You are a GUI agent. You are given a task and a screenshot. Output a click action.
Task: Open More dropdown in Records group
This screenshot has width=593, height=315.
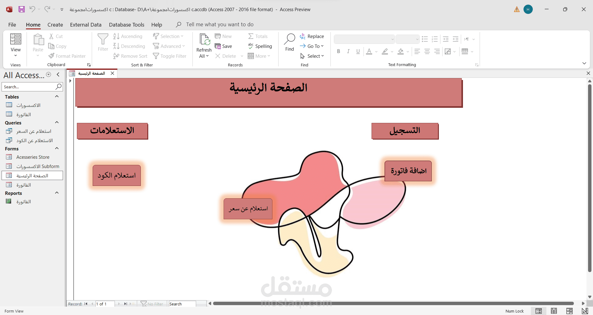259,56
